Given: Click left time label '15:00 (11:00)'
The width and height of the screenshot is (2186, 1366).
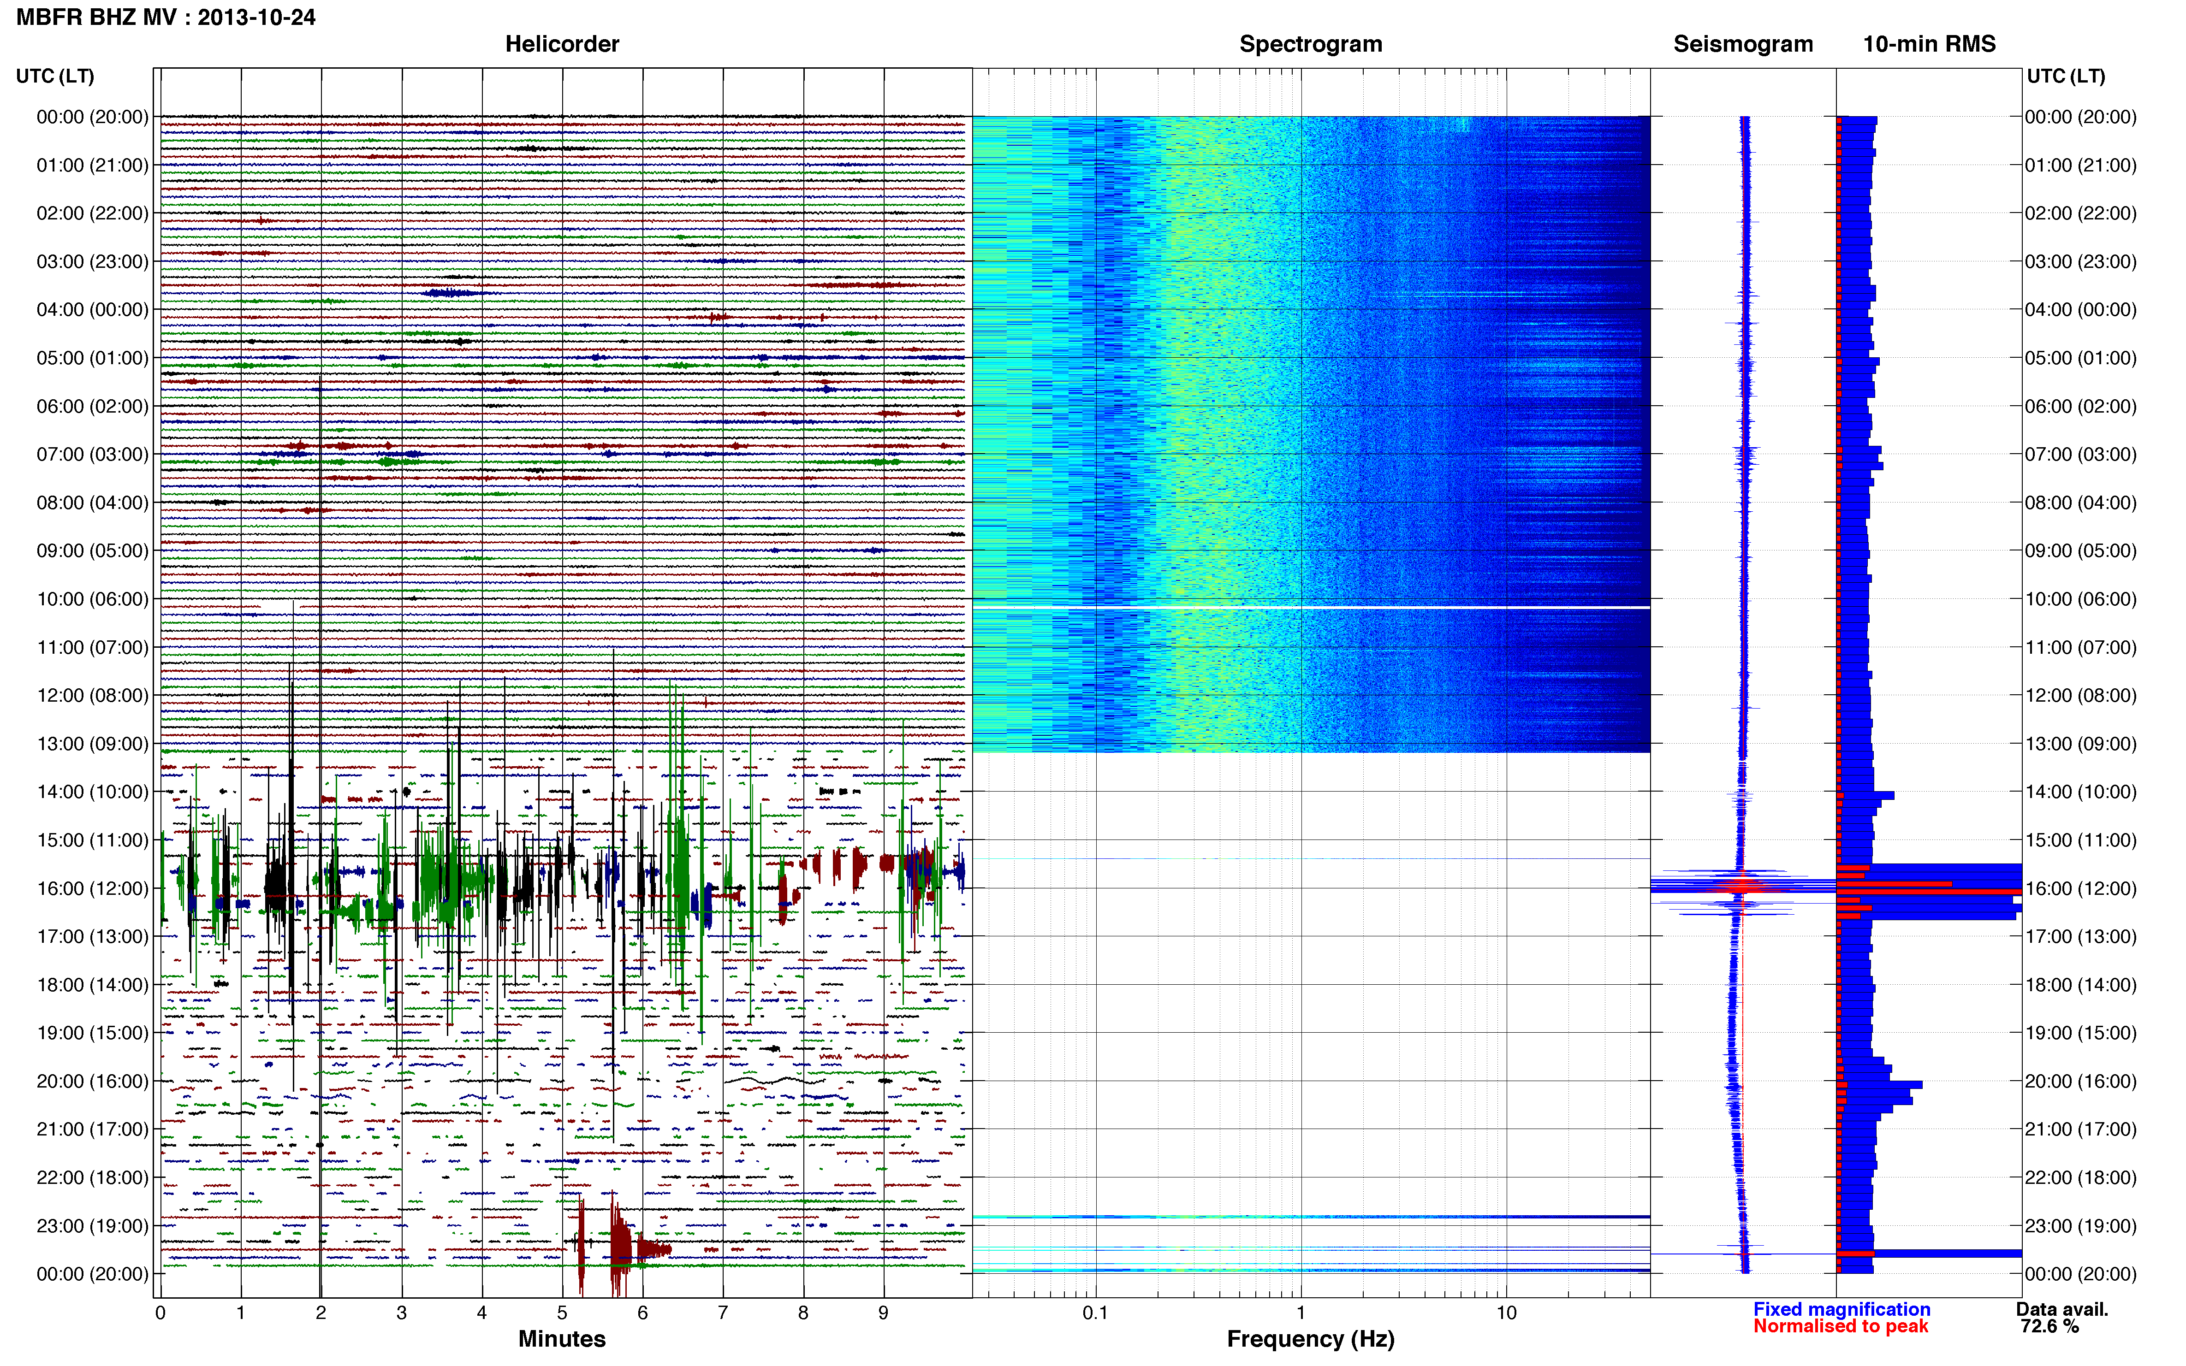Looking at the screenshot, I should coord(92,840).
